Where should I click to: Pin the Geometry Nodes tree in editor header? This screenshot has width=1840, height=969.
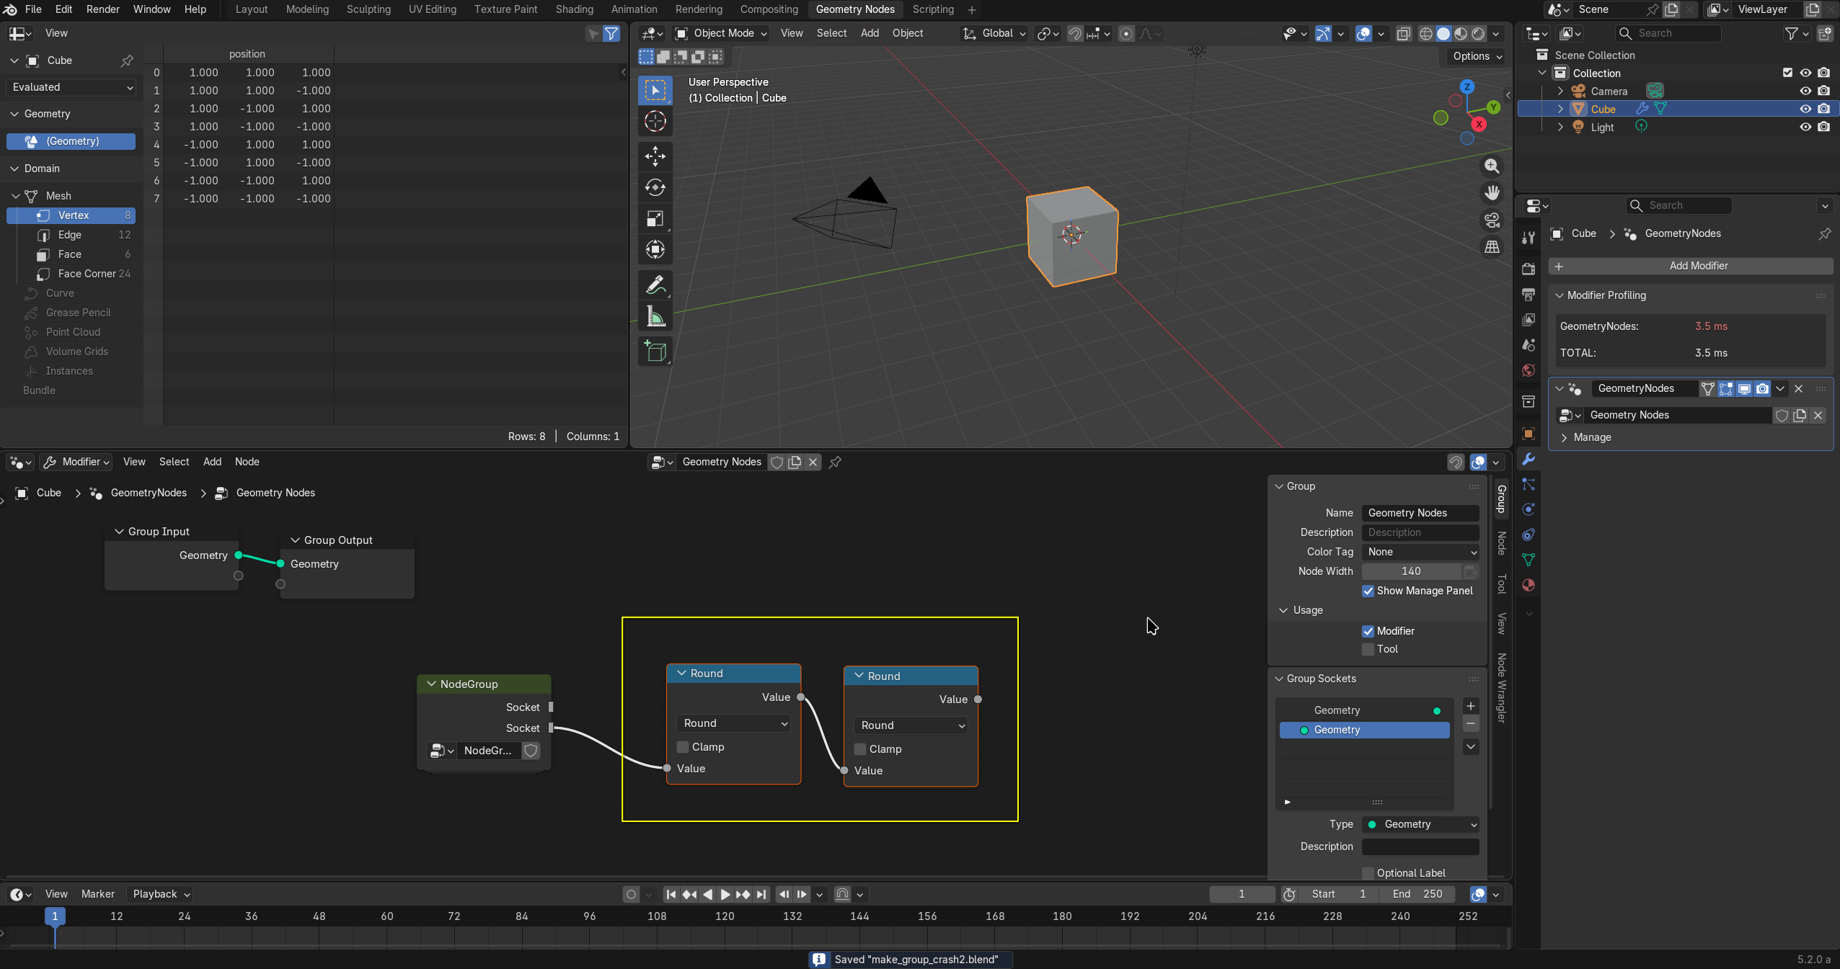pyautogui.click(x=835, y=462)
